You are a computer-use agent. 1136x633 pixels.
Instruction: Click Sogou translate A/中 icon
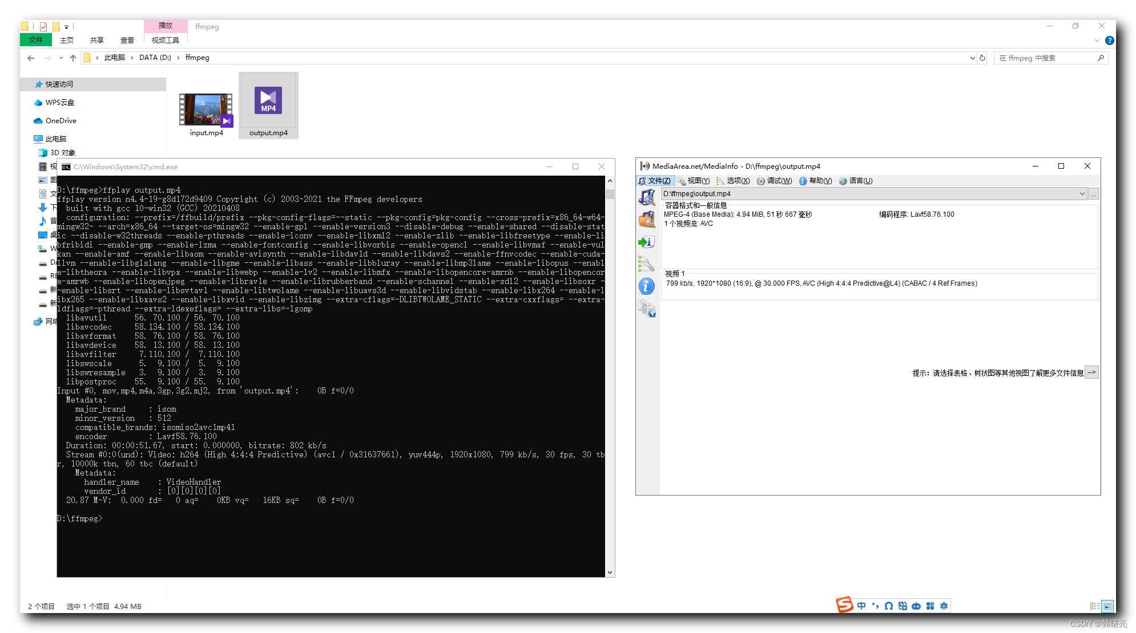(x=903, y=606)
